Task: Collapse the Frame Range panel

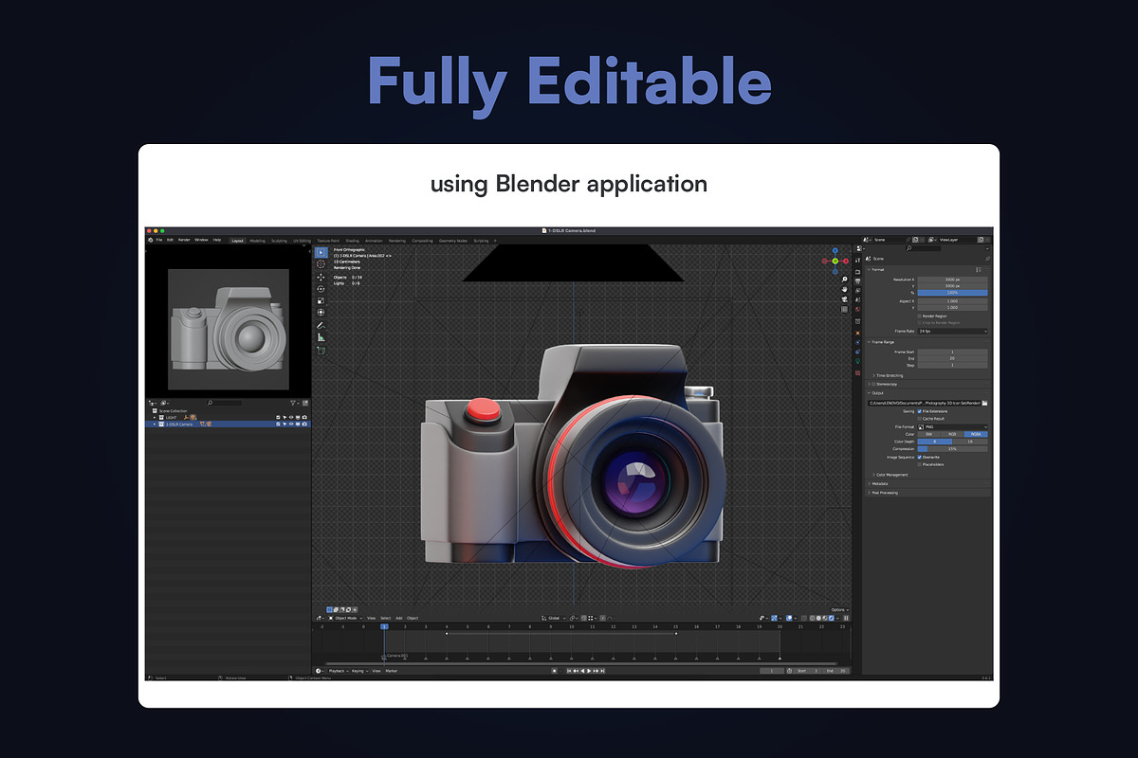Action: coord(869,342)
